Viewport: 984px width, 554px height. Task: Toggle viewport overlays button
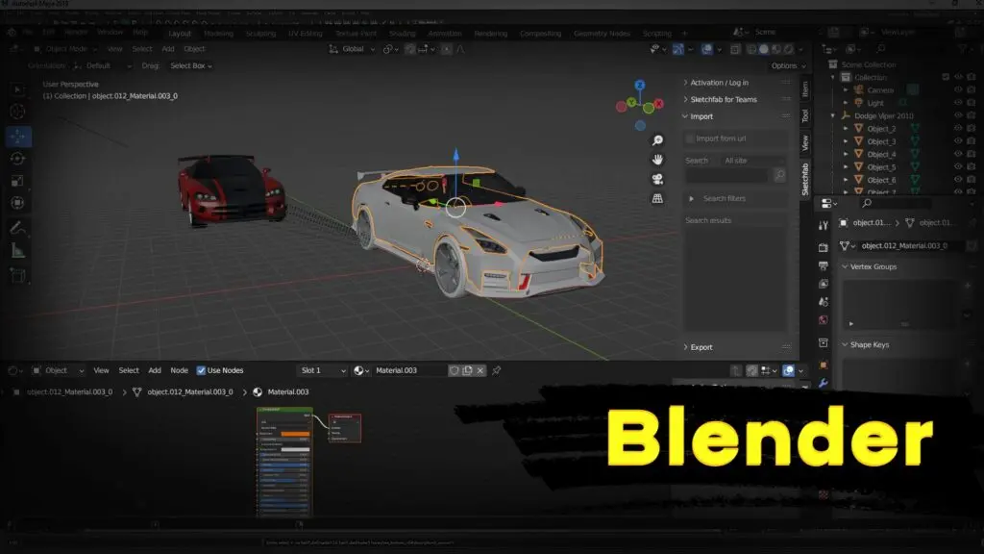tap(706, 49)
